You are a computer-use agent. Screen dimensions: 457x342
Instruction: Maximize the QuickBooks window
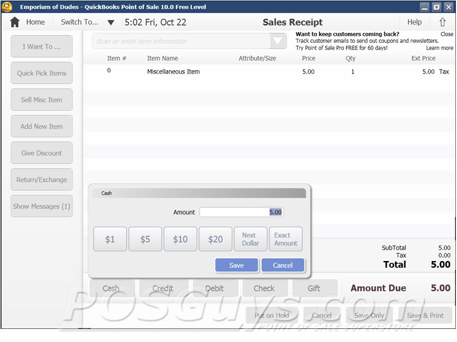(x=436, y=7)
